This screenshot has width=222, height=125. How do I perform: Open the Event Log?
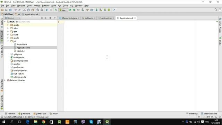coord(192,114)
